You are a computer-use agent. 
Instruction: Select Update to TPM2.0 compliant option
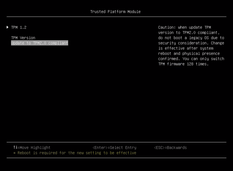point(39,43)
